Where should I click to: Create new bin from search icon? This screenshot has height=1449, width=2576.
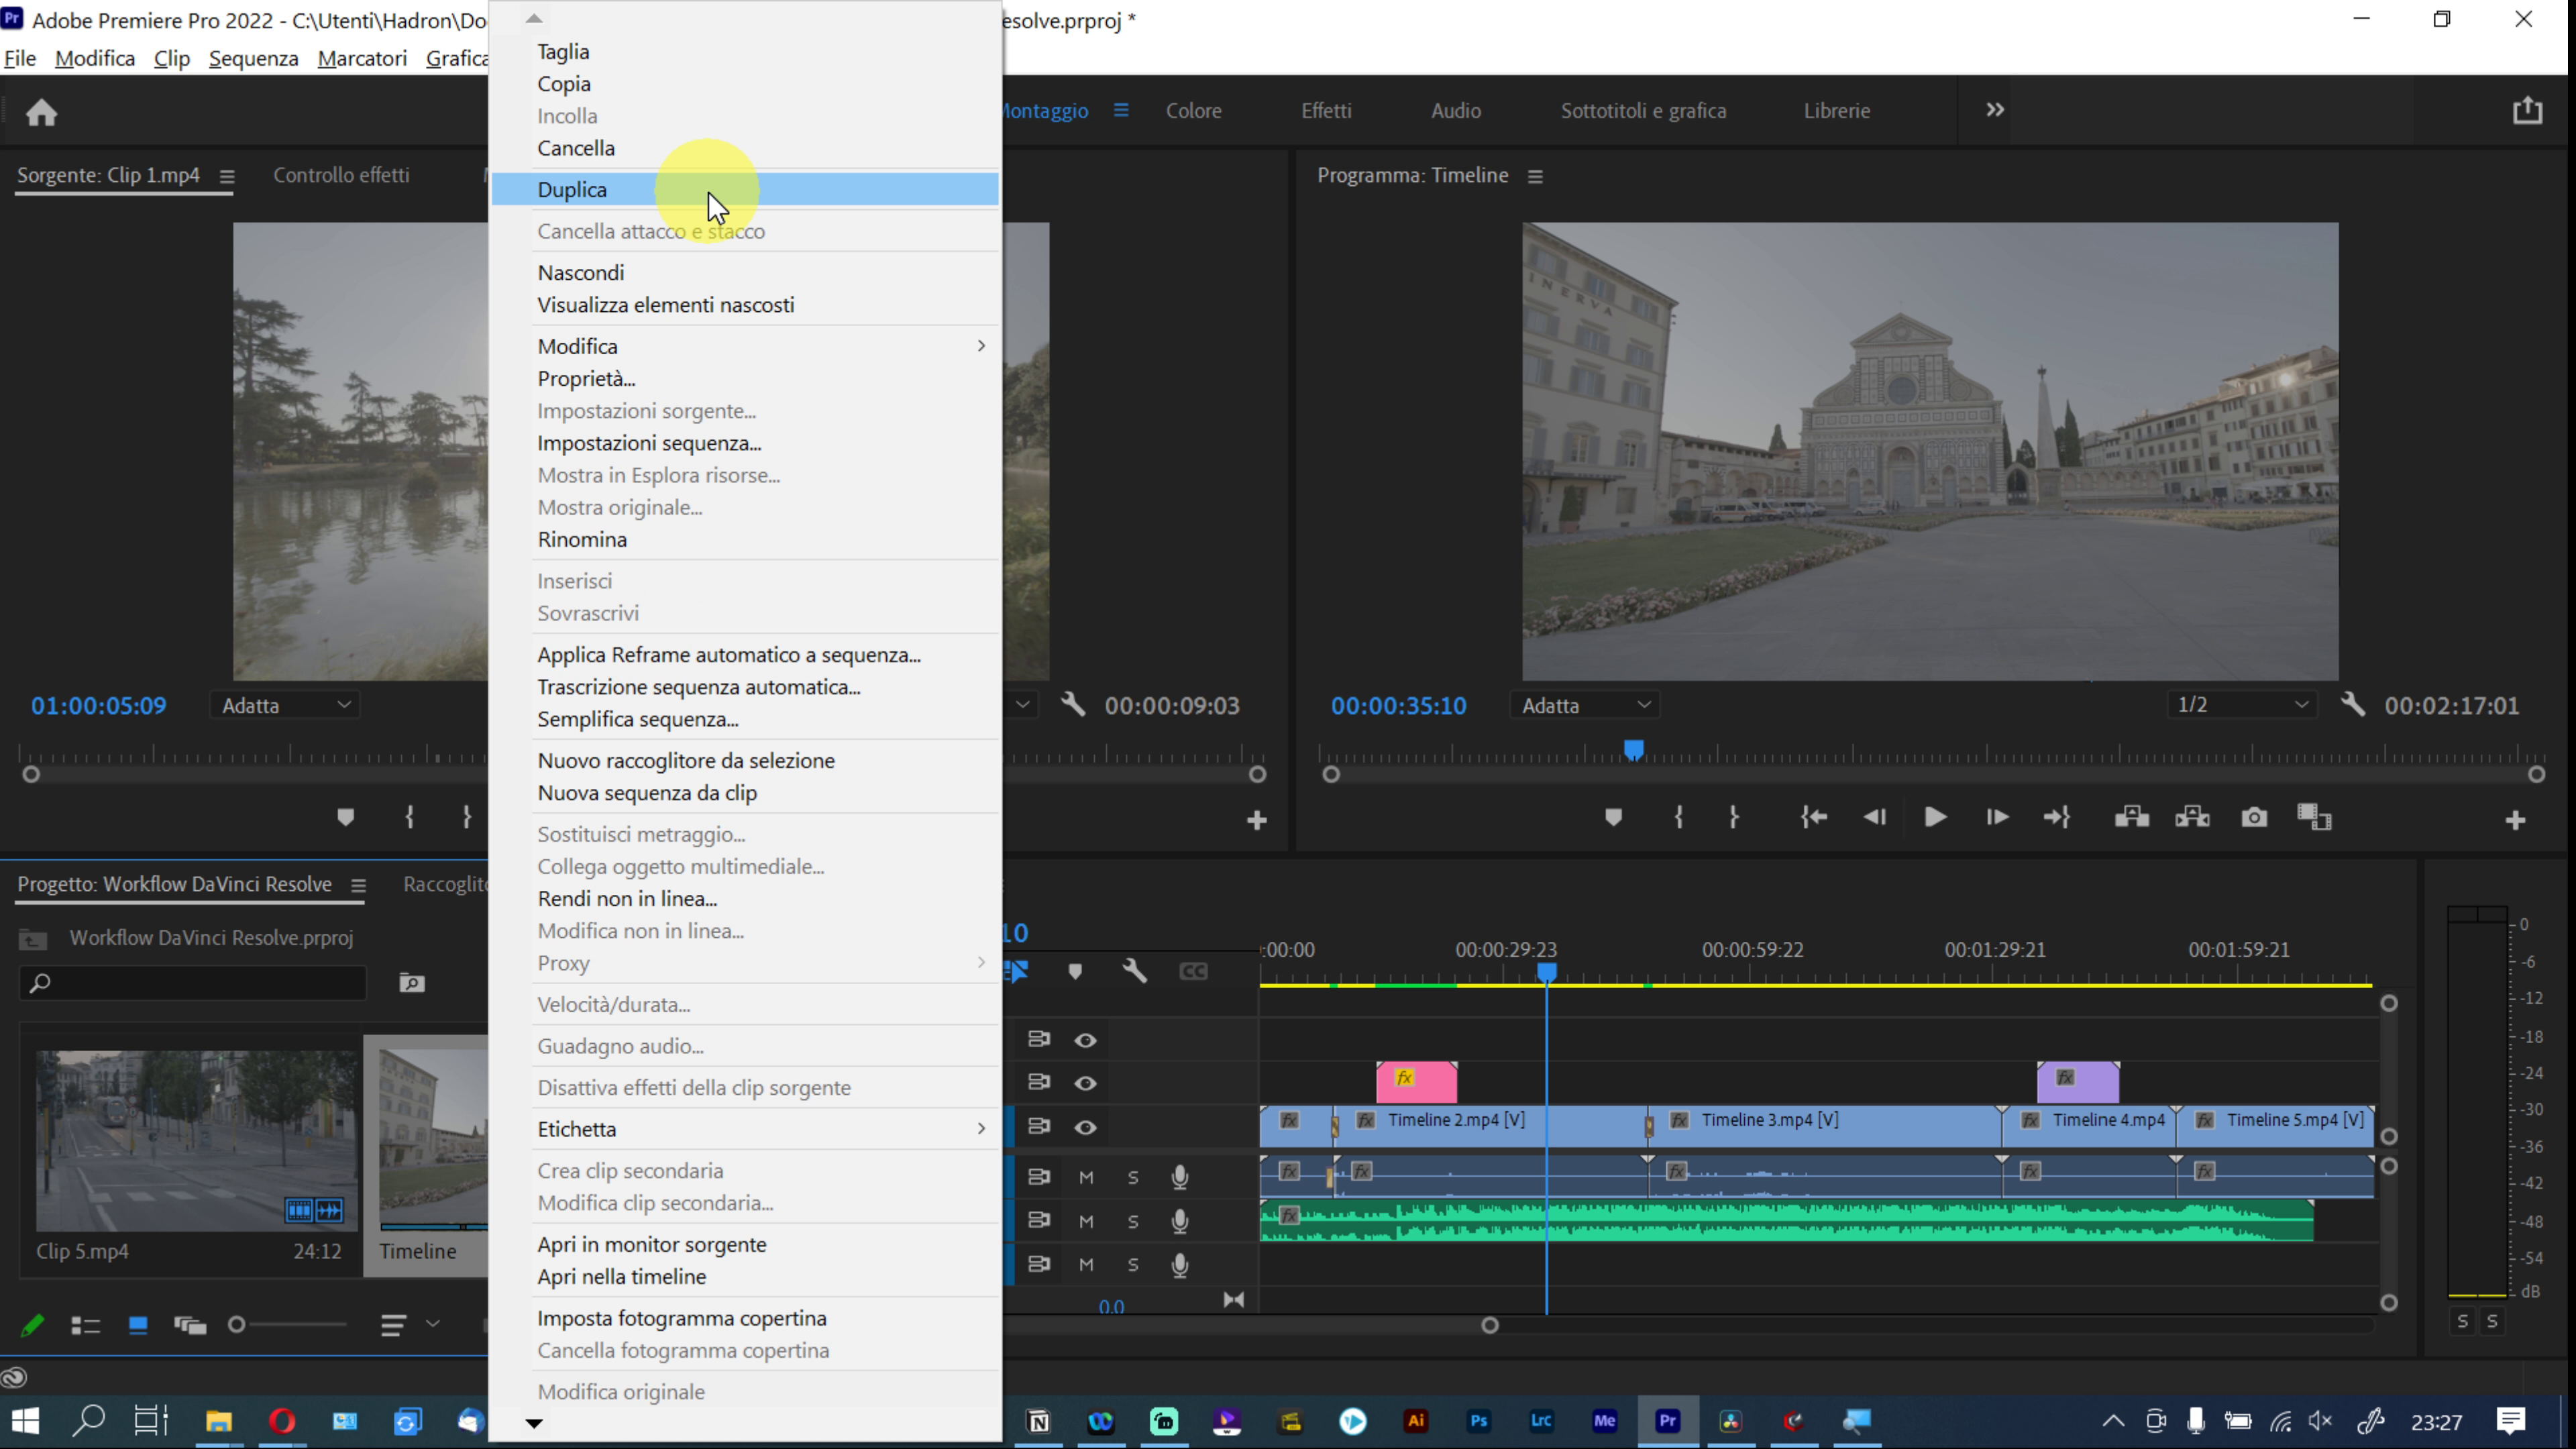412,984
